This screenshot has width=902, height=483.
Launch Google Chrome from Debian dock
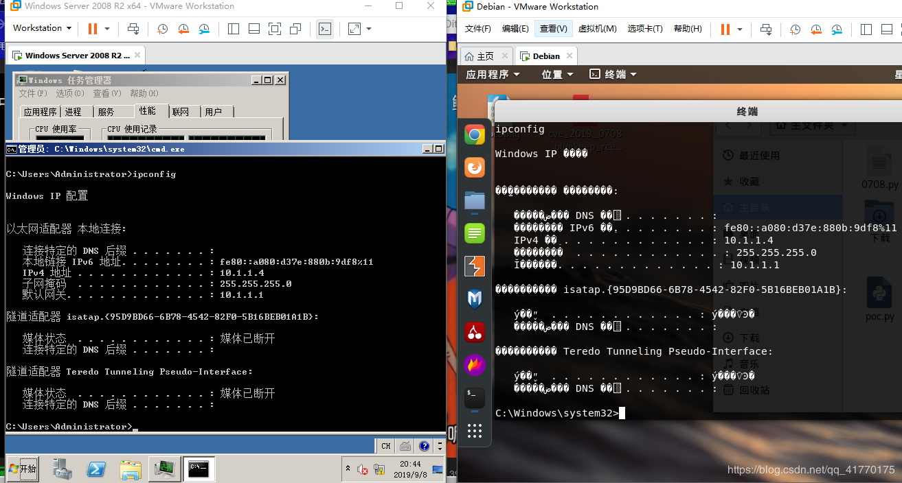475,134
